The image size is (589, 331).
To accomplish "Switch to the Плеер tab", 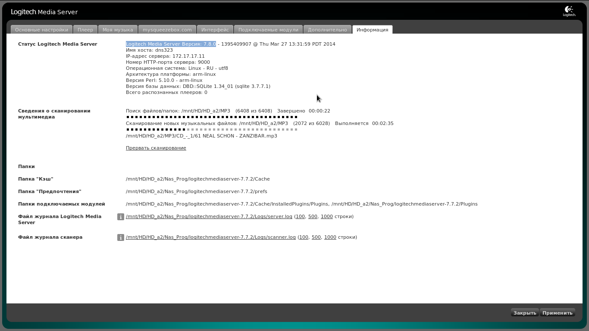I will click(85, 30).
